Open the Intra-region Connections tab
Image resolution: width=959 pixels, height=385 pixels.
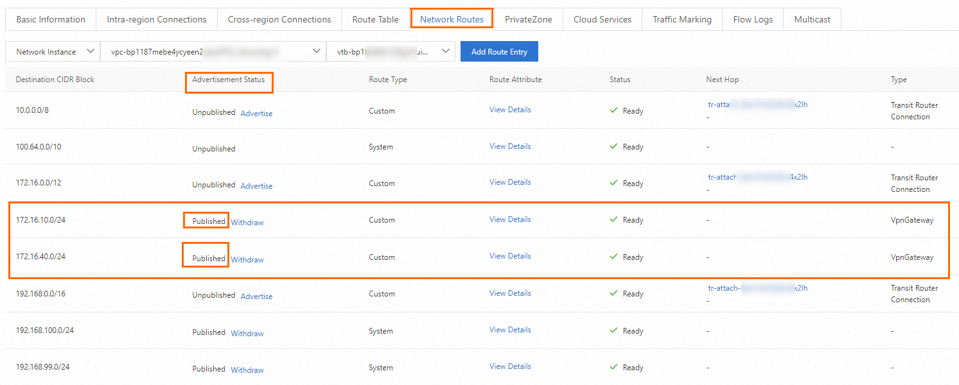(x=157, y=19)
